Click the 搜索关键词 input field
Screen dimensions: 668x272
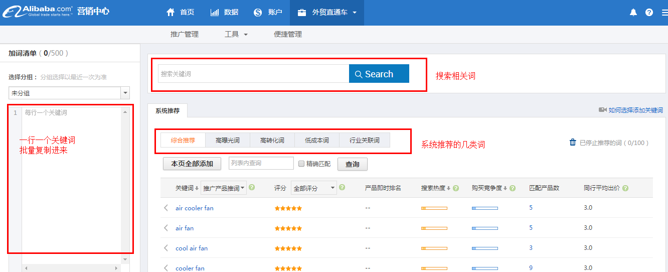[253, 74]
